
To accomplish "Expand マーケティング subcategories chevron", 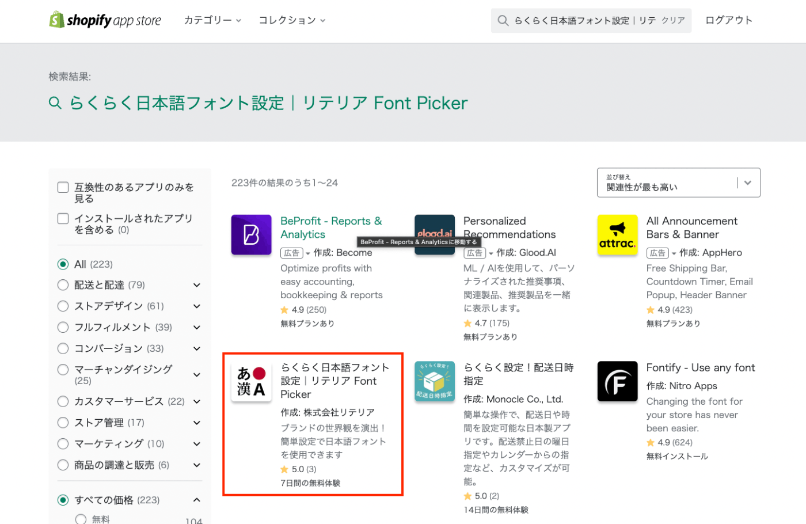I will tap(197, 444).
